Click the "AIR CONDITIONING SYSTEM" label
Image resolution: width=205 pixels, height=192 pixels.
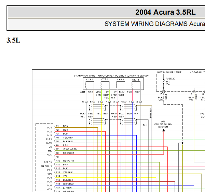[163, 124]
